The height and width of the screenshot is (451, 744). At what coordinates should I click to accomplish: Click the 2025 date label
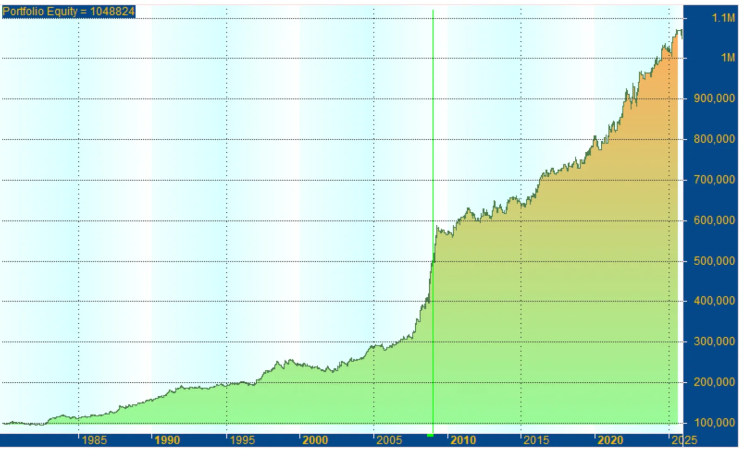click(684, 440)
